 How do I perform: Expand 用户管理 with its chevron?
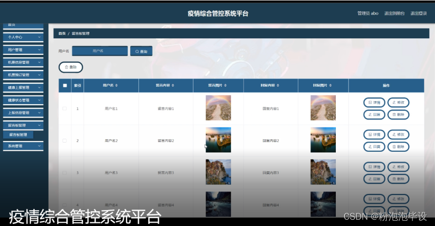pyautogui.click(x=39, y=50)
